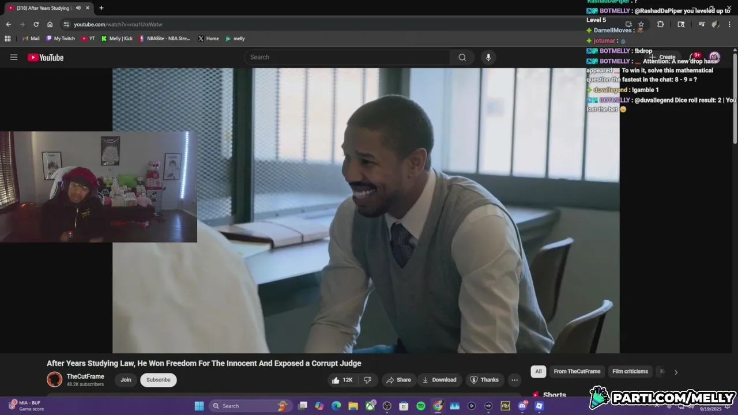Dislike the video
Screen dimensions: 738x415
click(x=367, y=380)
